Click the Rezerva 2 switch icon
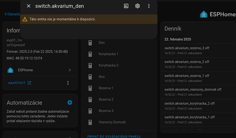This screenshot has height=138, width=236. tap(90, 100)
